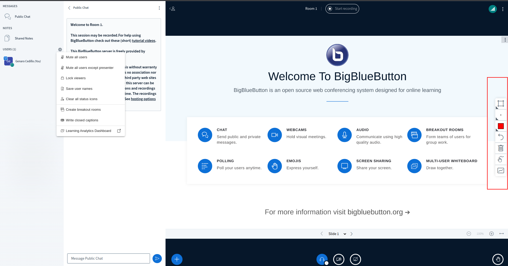Zoom in on the presentation
This screenshot has width=508, height=266.
(x=492, y=234)
